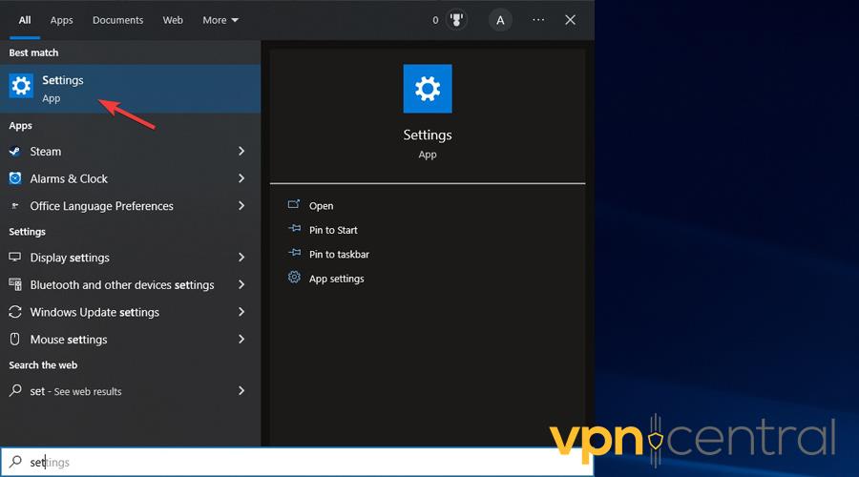859x477 pixels.
Task: Expand the Mouse settings chevron
Action: pos(241,340)
